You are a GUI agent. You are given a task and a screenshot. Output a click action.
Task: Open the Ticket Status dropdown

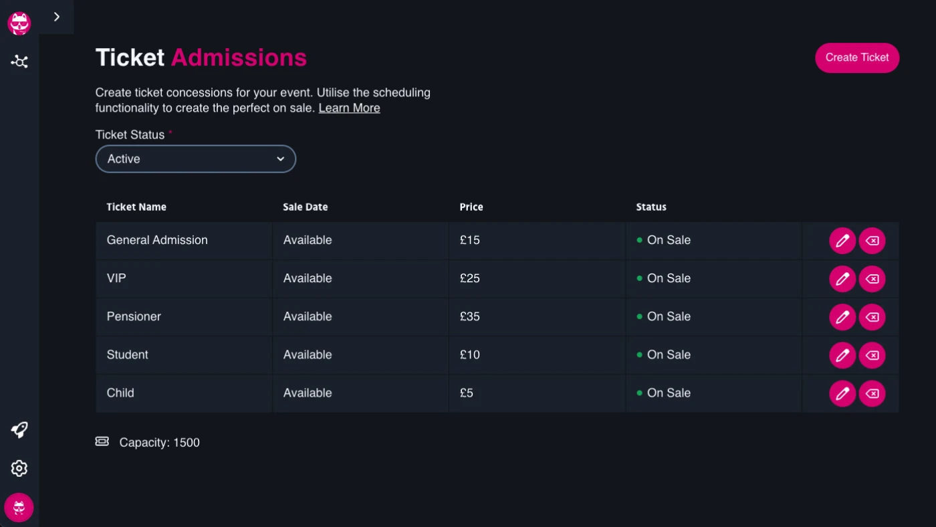point(196,159)
